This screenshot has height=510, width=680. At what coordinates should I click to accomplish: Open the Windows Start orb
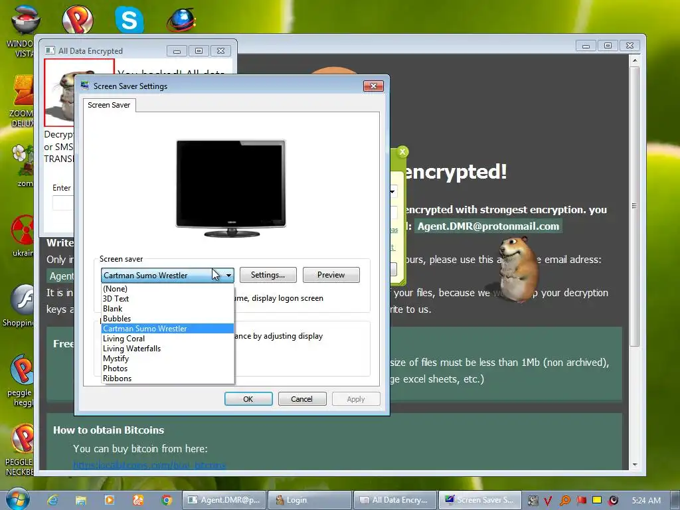pos(18,499)
